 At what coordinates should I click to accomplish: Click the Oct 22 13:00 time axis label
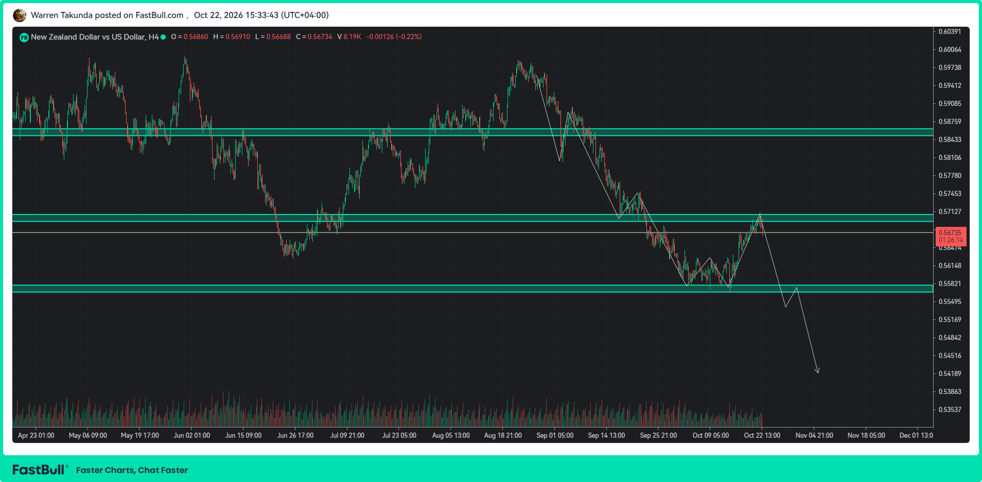[762, 435]
